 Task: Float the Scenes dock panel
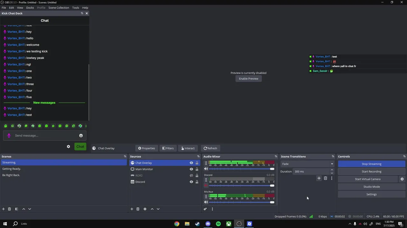[125, 156]
